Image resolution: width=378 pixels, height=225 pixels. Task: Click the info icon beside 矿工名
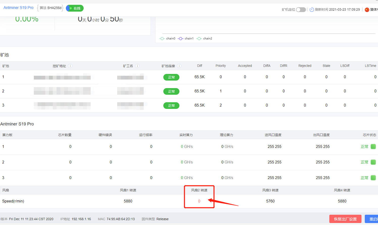137,66
